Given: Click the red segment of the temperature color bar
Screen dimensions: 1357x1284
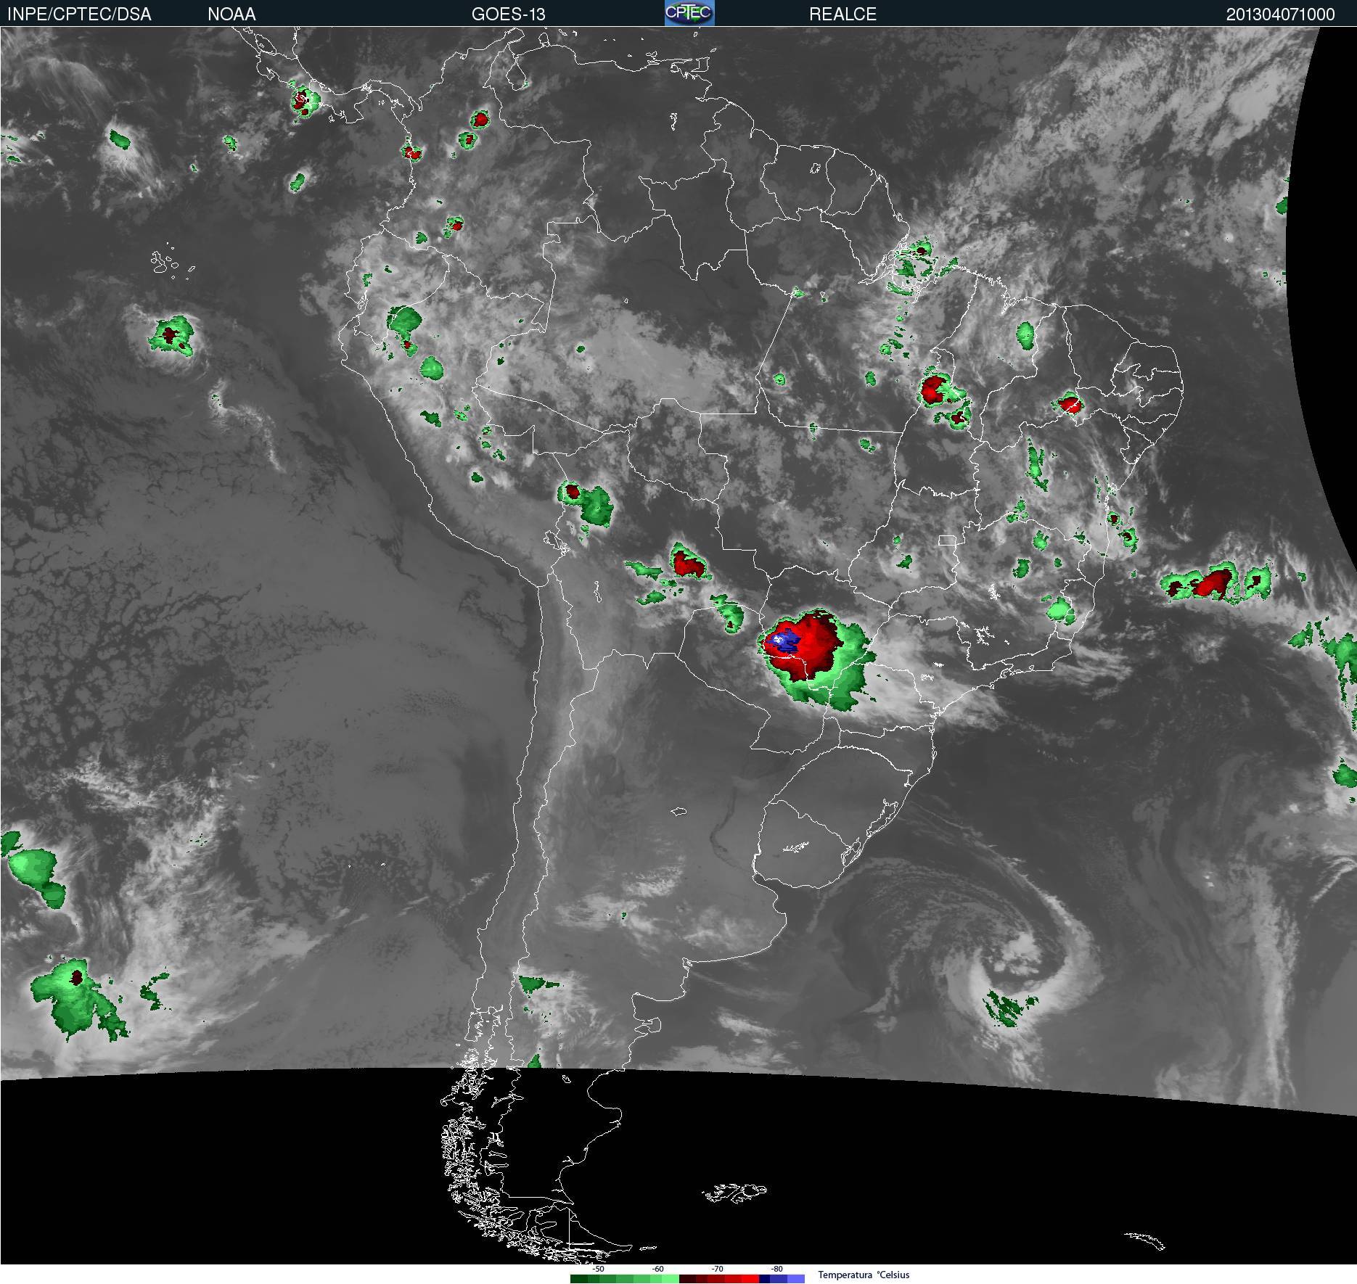Looking at the screenshot, I should pyautogui.click(x=719, y=1279).
